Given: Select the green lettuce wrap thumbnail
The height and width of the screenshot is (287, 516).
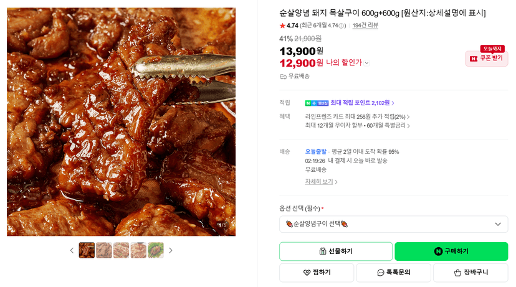Looking at the screenshot, I should [156, 250].
